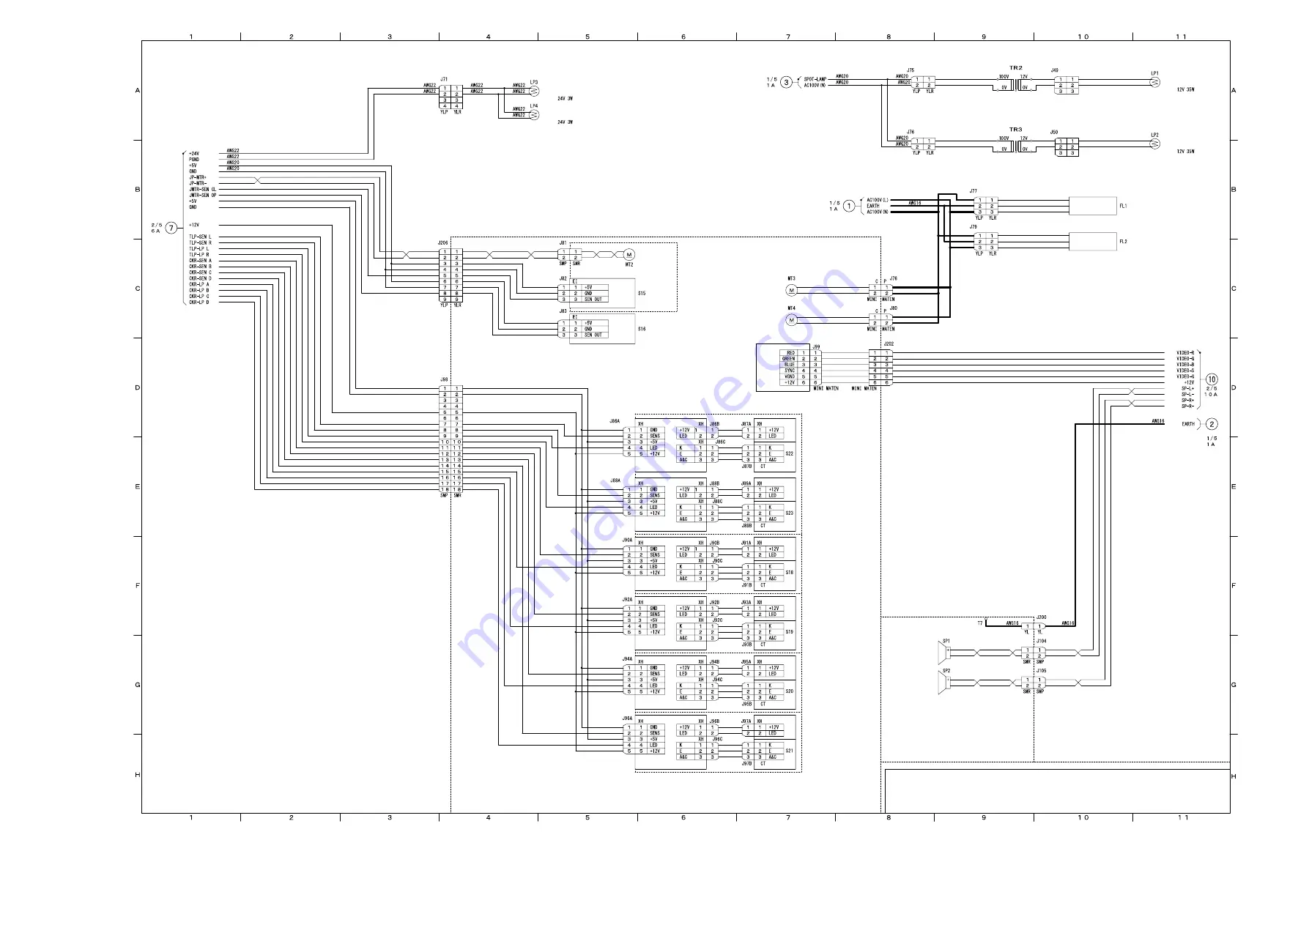Click the J202 connector label
The image size is (1309, 925).
point(889,343)
